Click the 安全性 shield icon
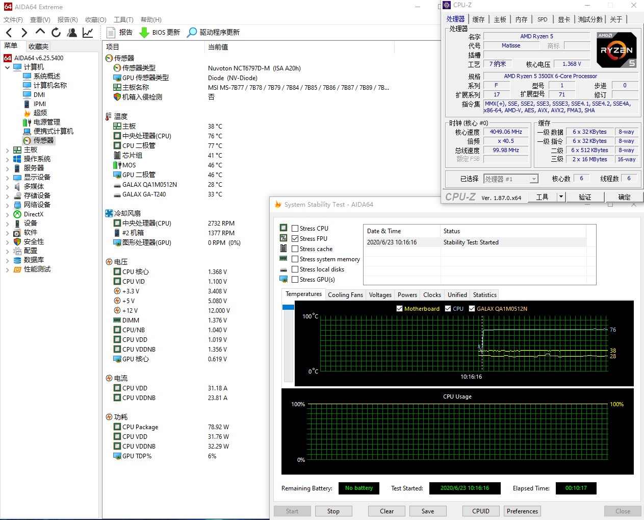This screenshot has height=520, width=644. [x=17, y=241]
